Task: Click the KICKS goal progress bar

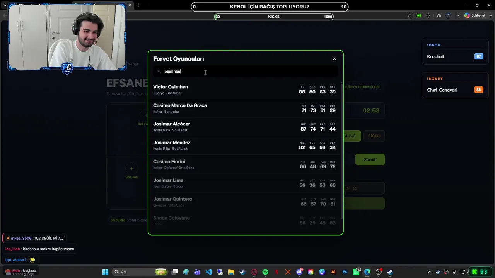Action: click(x=274, y=17)
